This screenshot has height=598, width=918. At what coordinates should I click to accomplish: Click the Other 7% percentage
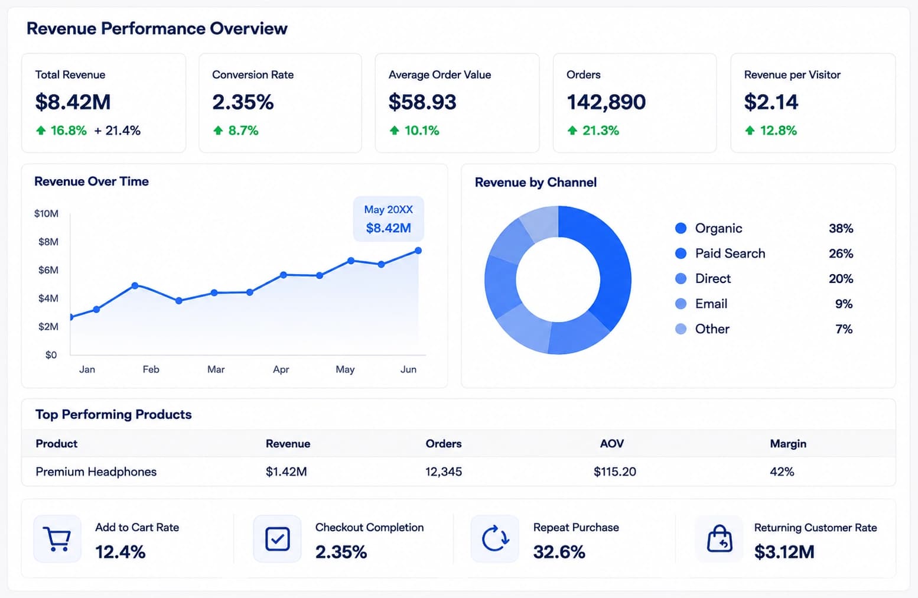click(x=844, y=329)
